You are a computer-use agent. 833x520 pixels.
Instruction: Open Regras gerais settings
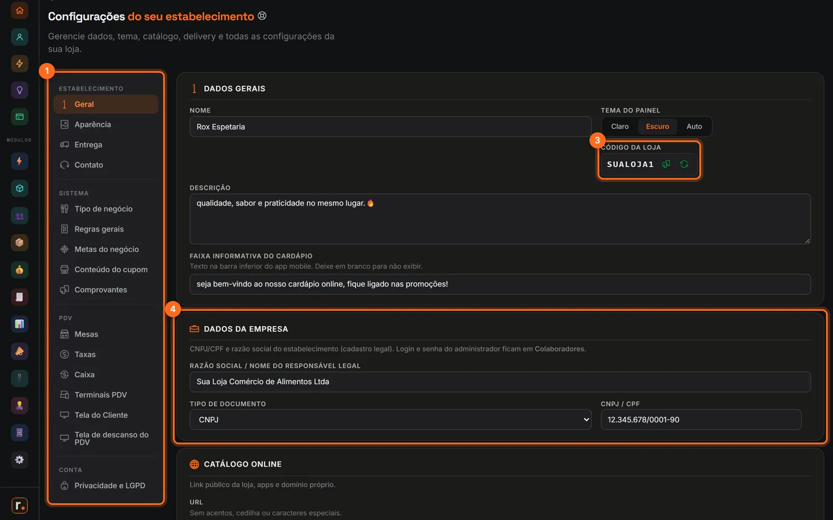coord(106,229)
